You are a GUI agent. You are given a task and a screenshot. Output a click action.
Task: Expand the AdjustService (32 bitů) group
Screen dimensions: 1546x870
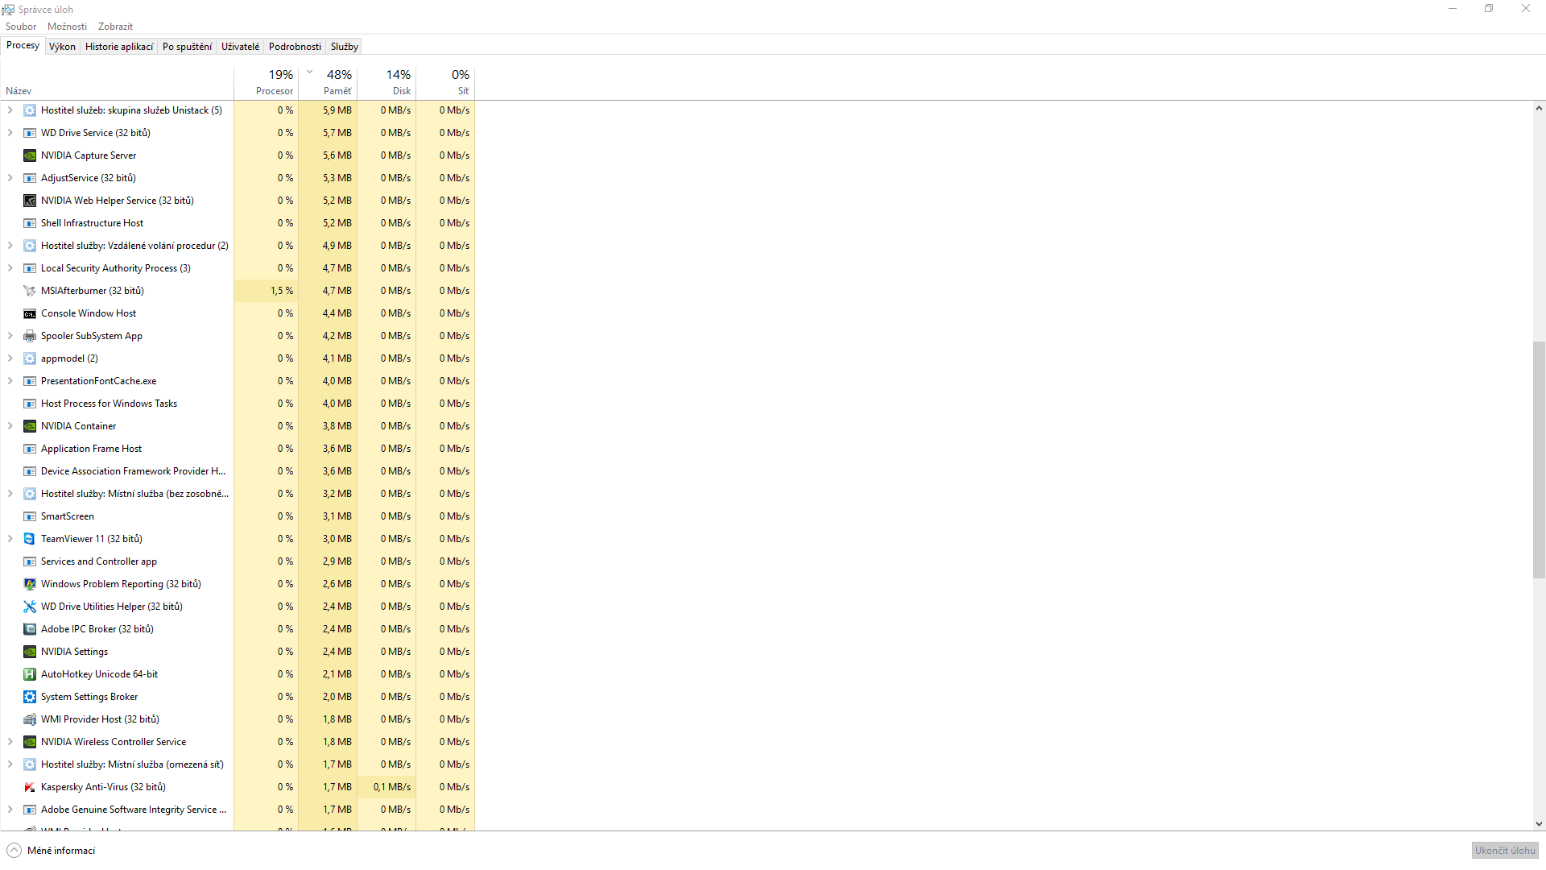coord(10,178)
